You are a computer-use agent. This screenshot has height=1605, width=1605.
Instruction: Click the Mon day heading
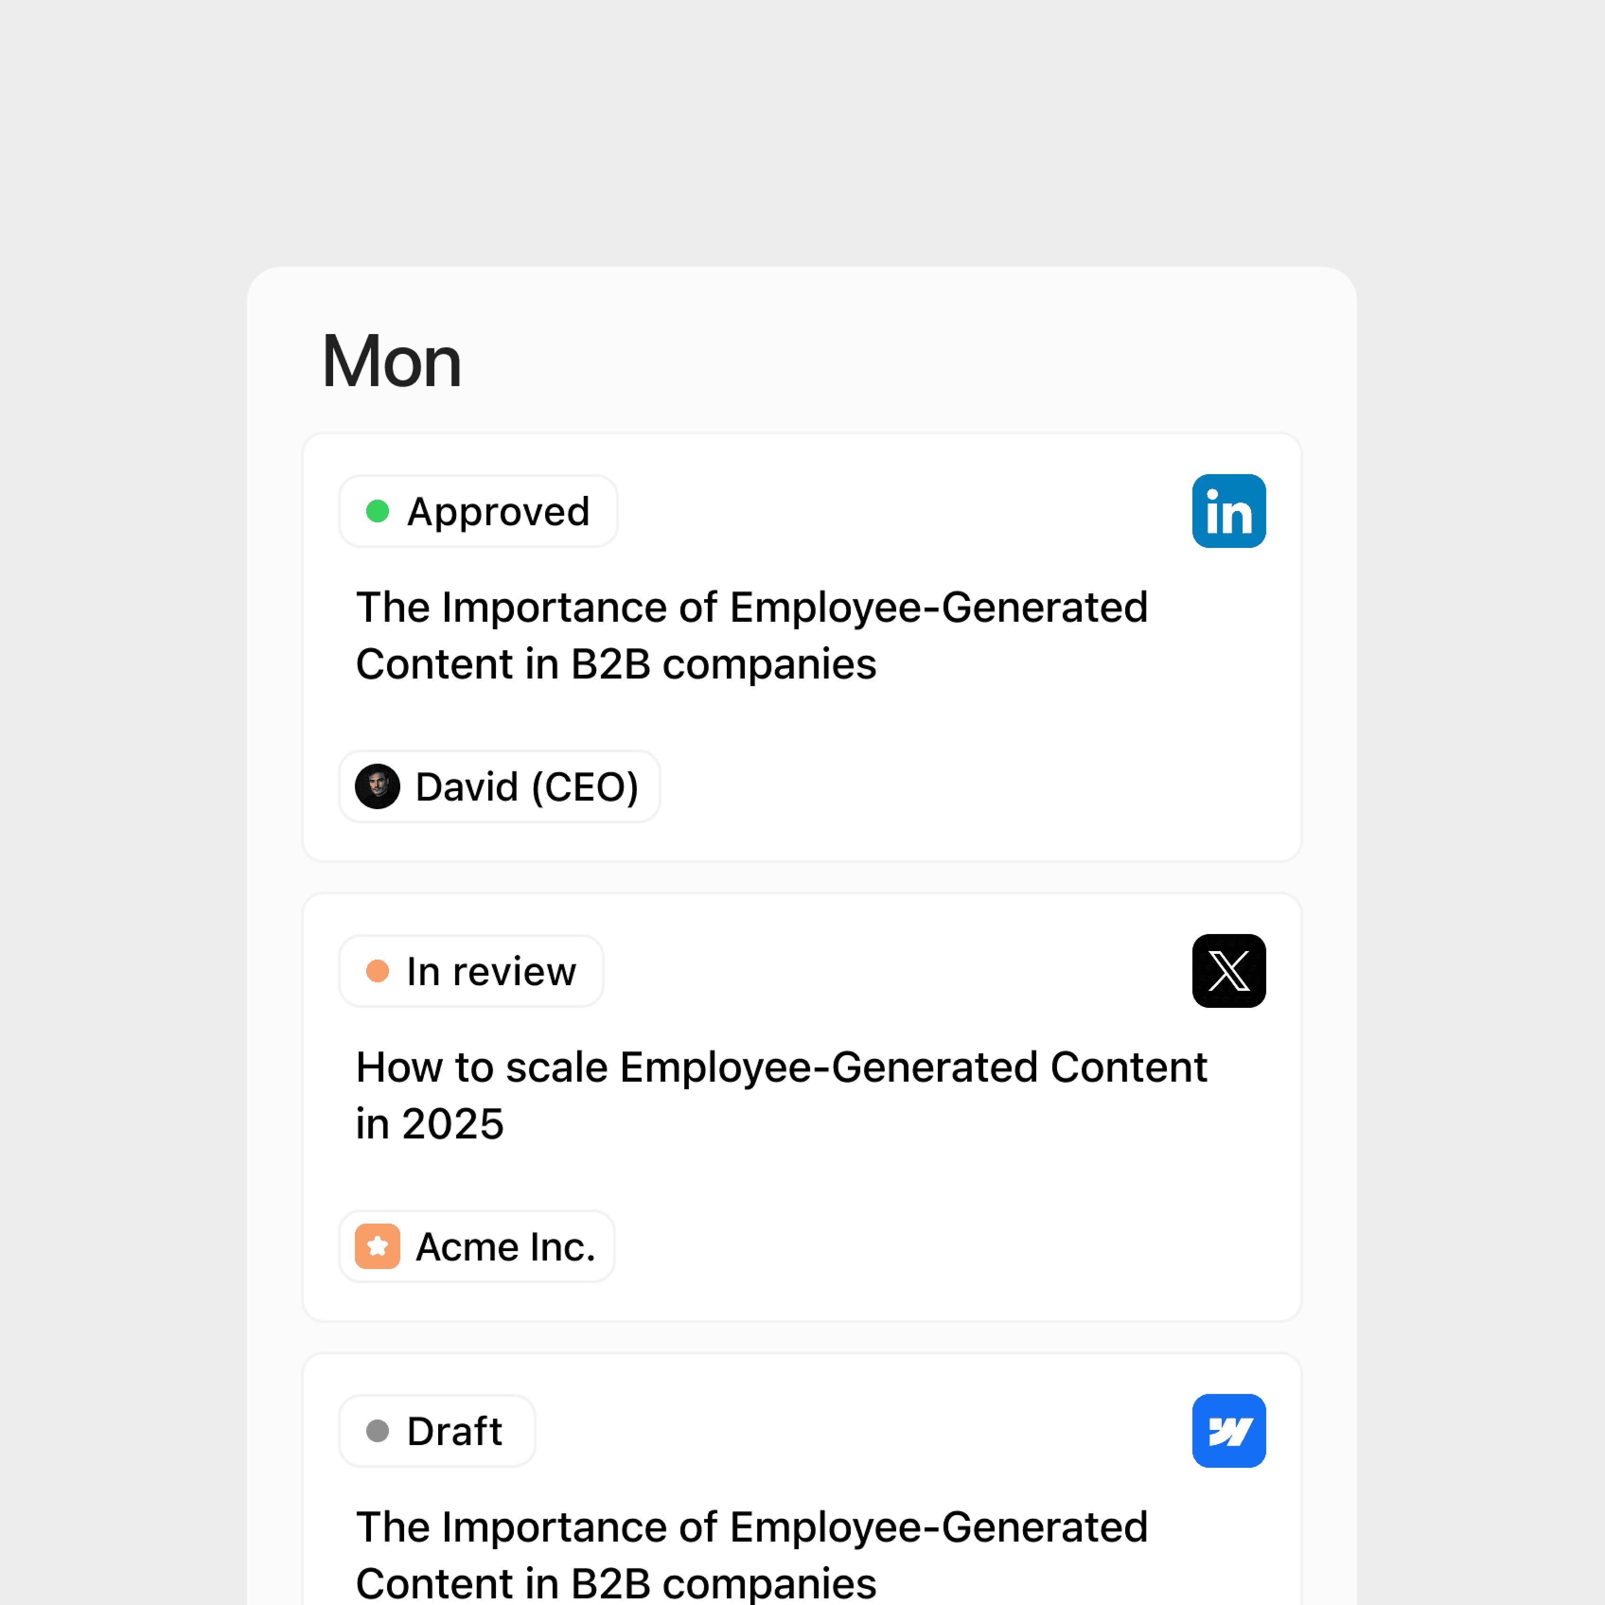(391, 362)
